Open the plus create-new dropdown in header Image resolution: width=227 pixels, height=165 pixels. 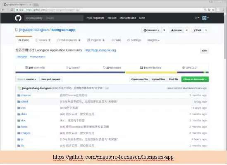197,18
